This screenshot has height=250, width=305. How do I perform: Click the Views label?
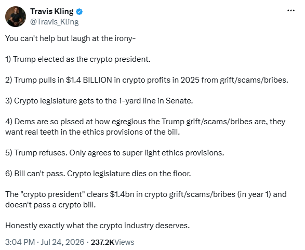click(x=124, y=242)
